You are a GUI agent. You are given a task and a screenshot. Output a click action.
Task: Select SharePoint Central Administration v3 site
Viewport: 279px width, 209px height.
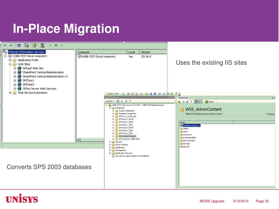click(45, 76)
